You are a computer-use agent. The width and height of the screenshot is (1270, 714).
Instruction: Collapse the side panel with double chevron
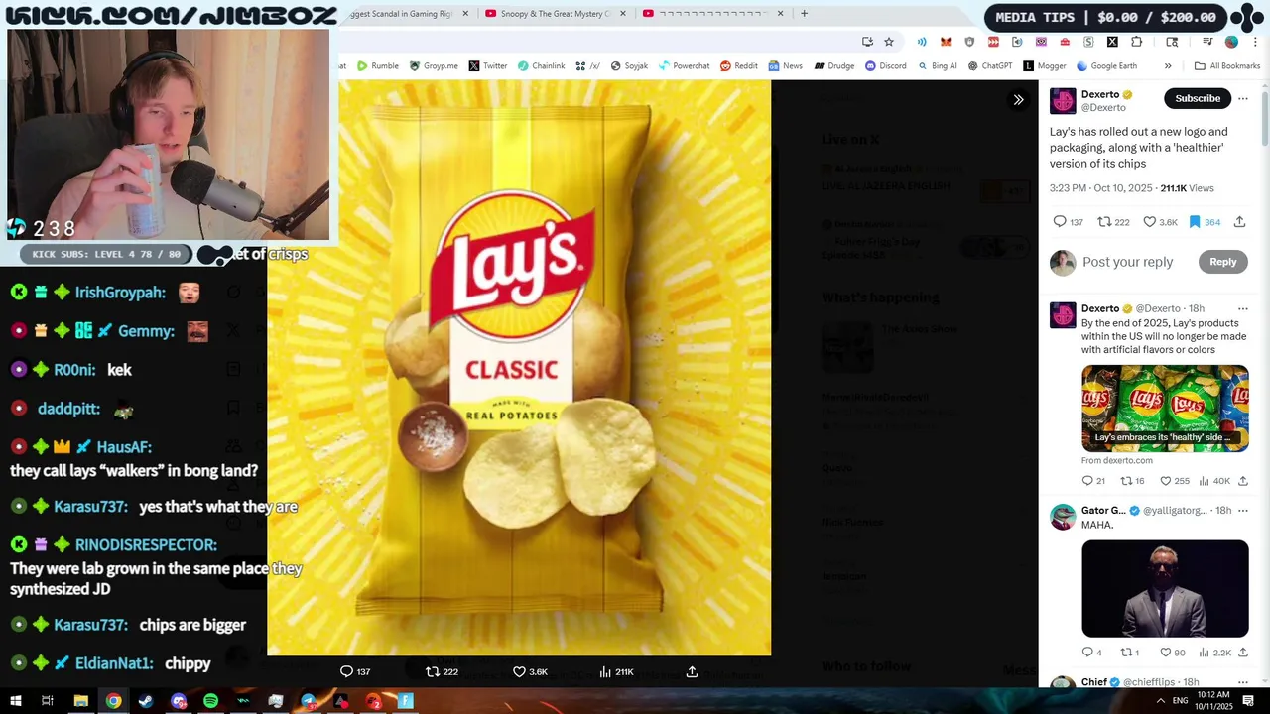point(1018,99)
